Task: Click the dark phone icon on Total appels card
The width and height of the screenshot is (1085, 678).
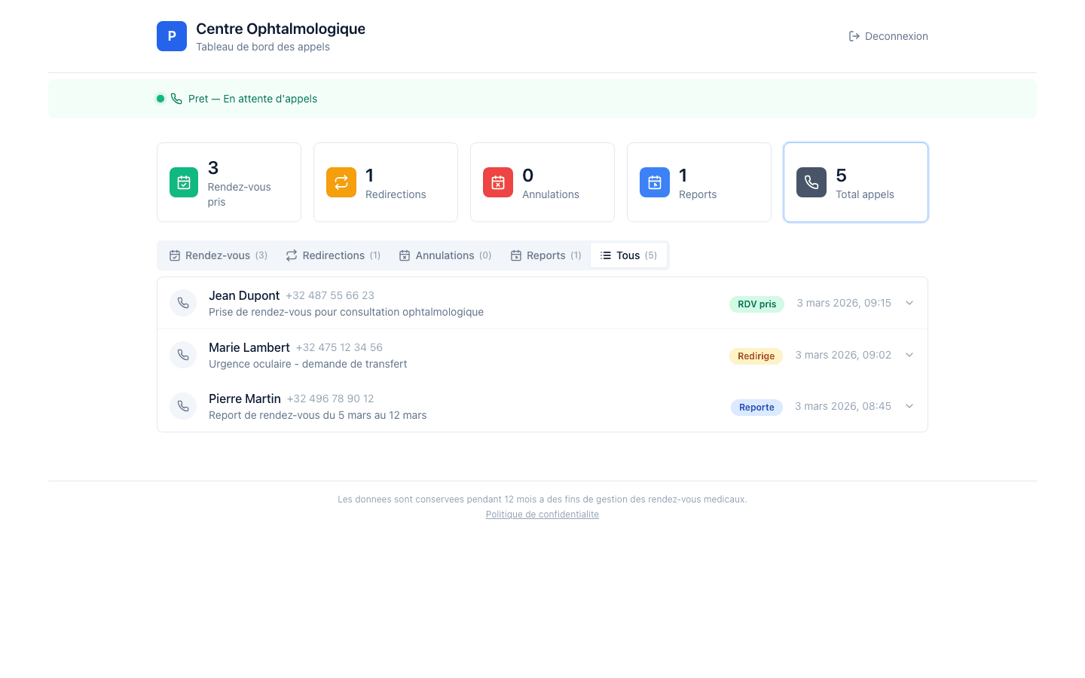Action: point(811,182)
